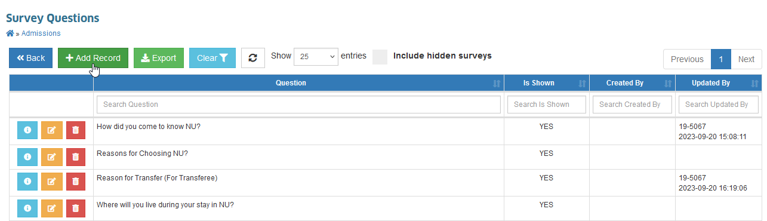The height and width of the screenshot is (221, 767).
Task: Edit 'Reasons for Choosing NU?' record
Action: coord(51,157)
